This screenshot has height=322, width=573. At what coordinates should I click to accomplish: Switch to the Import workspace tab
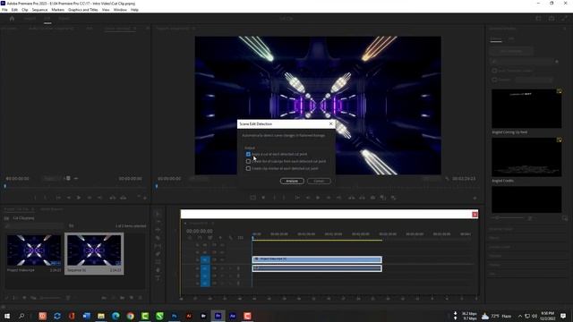click(x=30, y=19)
